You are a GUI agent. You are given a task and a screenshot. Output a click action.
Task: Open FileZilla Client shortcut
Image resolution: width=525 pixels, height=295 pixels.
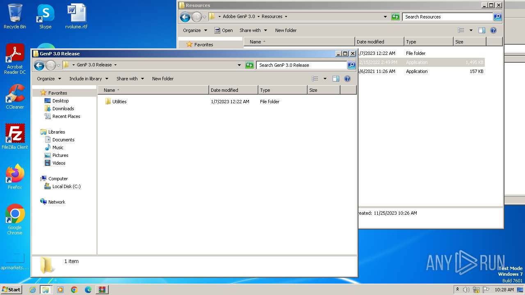(15, 137)
